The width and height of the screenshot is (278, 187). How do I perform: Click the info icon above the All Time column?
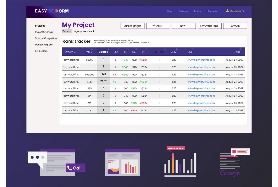[x=165, y=50]
